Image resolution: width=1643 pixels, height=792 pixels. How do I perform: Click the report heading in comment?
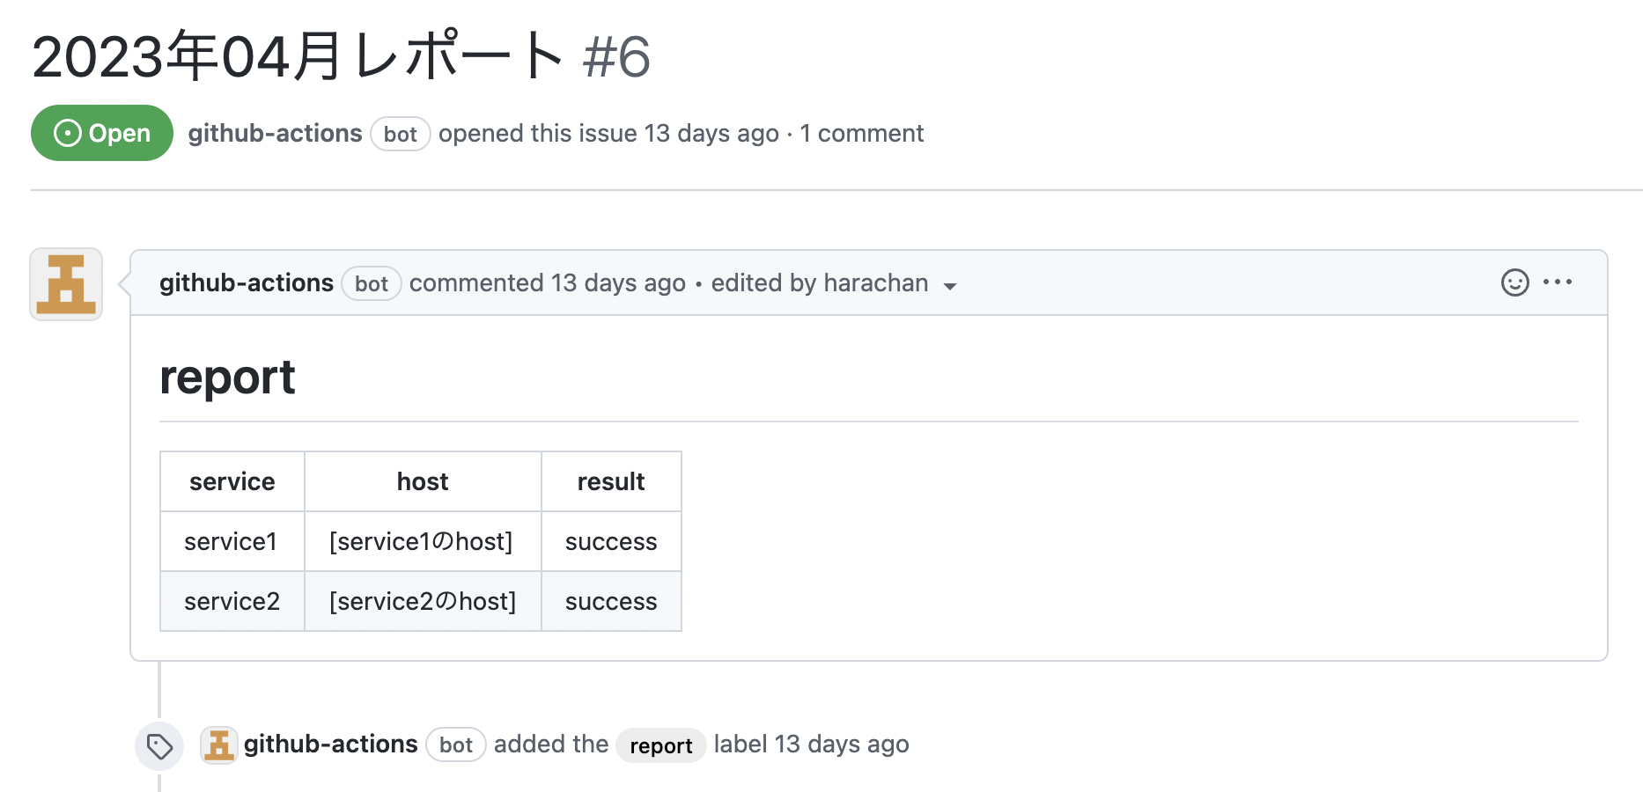click(227, 378)
